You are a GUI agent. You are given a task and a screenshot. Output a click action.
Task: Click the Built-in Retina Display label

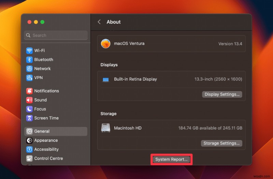(135, 79)
